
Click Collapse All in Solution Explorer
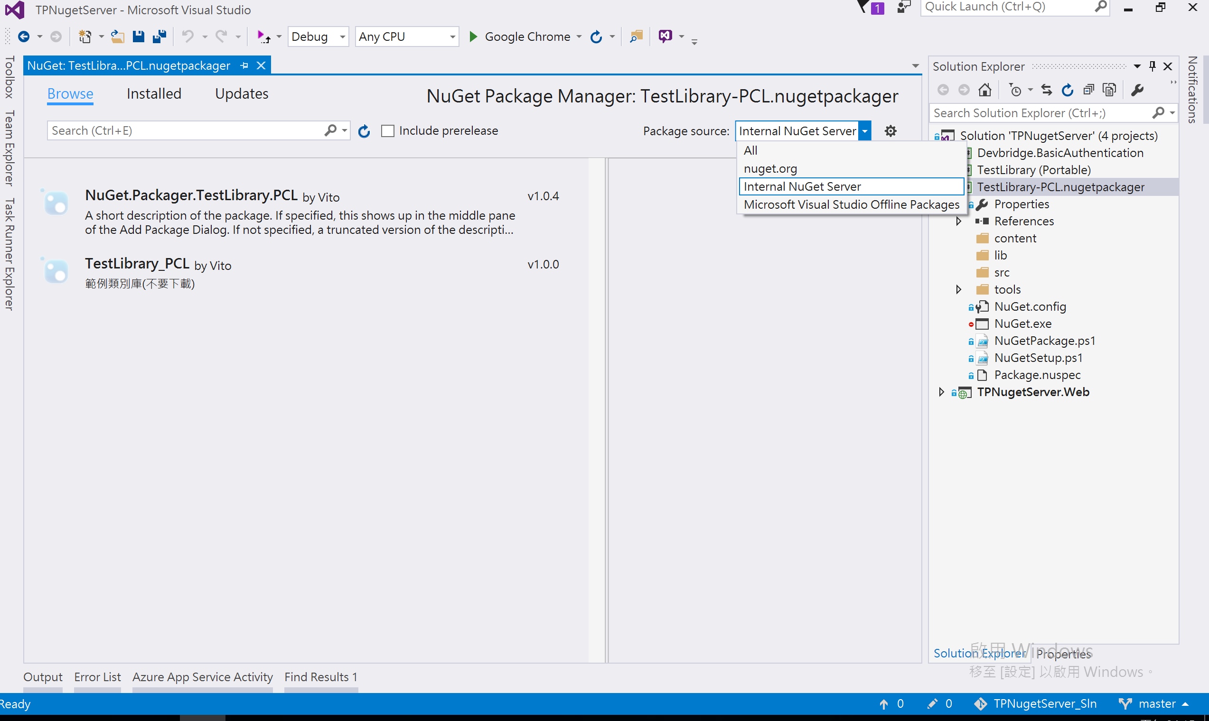[x=1088, y=90]
